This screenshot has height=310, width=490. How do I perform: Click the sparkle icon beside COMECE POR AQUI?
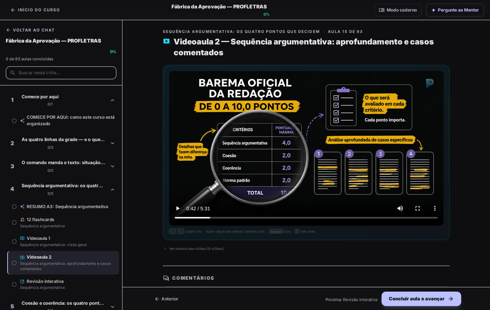point(22,120)
